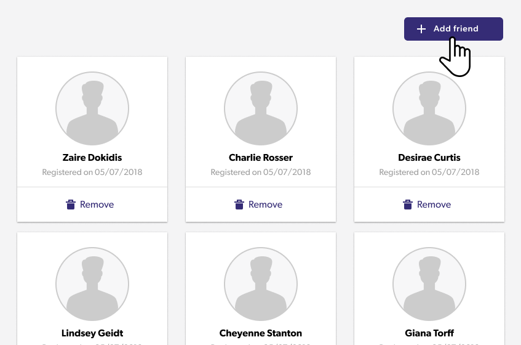521x345 pixels.
Task: Select the Lindsey Geidt name
Action: coord(92,333)
